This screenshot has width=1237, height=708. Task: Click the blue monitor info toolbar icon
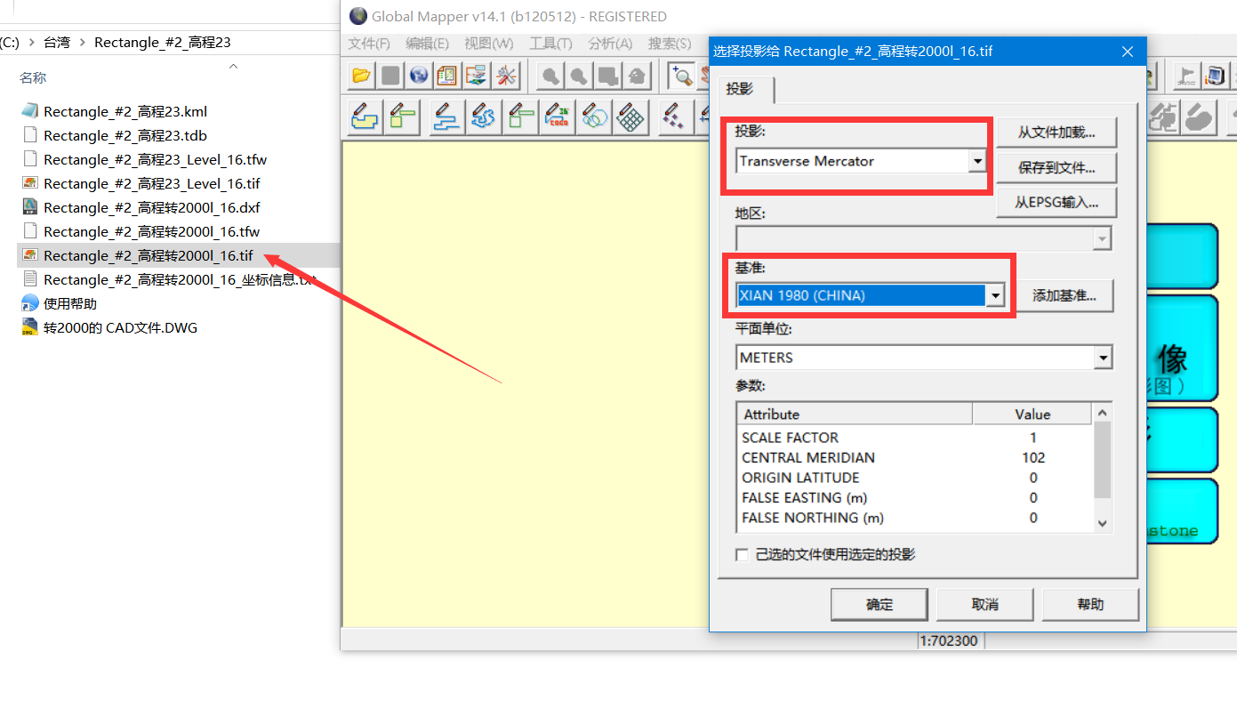click(1214, 76)
